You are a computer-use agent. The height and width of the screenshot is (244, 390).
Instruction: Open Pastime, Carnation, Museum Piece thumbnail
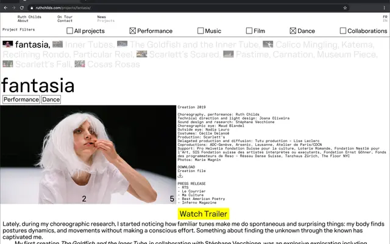click(x=229, y=54)
